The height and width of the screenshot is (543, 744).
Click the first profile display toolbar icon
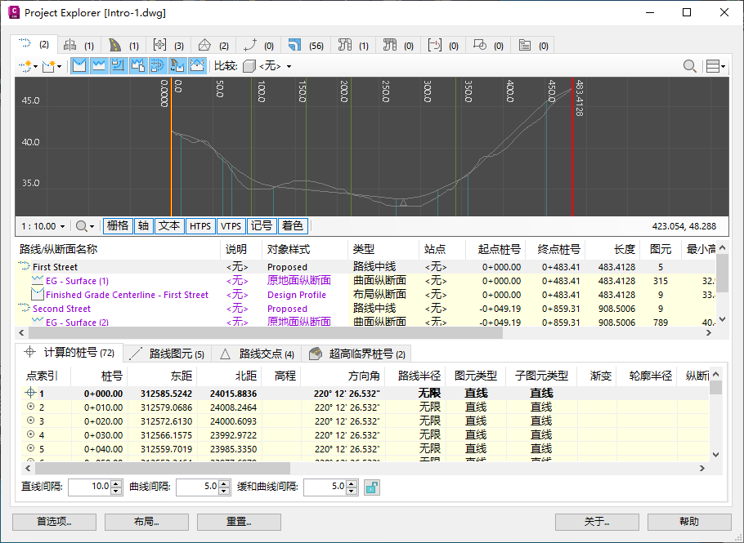tap(79, 65)
